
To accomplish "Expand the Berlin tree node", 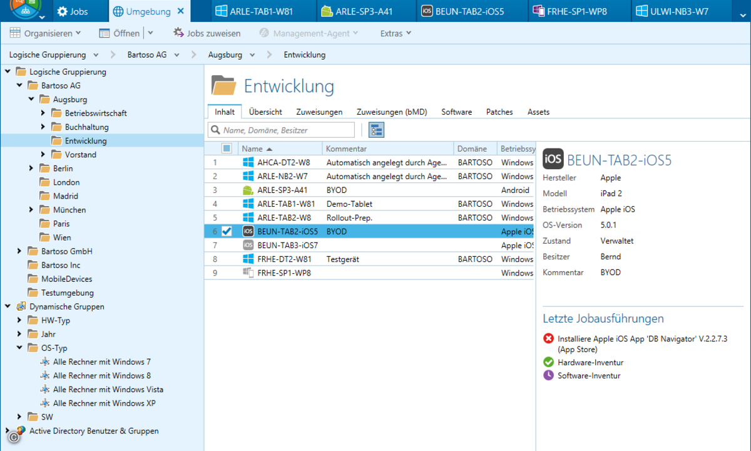I will [x=31, y=168].
